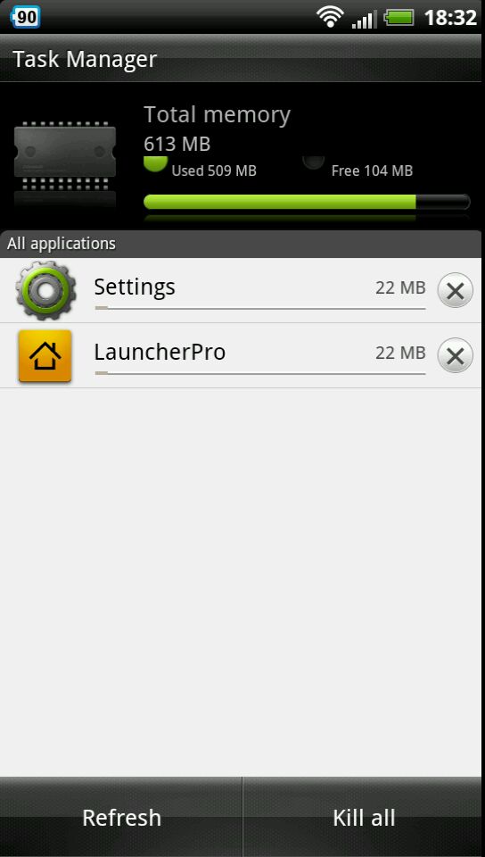The width and height of the screenshot is (485, 857).
Task: Tap the green total memory usage bar
Action: (307, 202)
